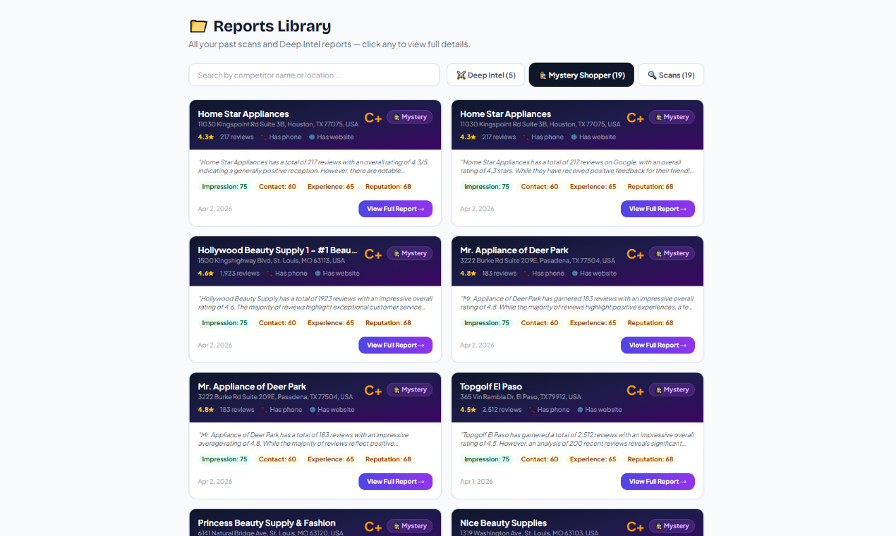This screenshot has width=896, height=536.
Task: Click the globe icon on Hollywood Beauty Supply card
Action: [319, 273]
